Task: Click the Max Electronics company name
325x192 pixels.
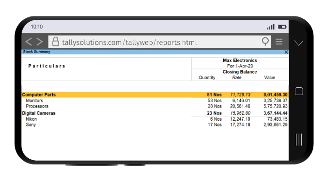Action: [240, 60]
